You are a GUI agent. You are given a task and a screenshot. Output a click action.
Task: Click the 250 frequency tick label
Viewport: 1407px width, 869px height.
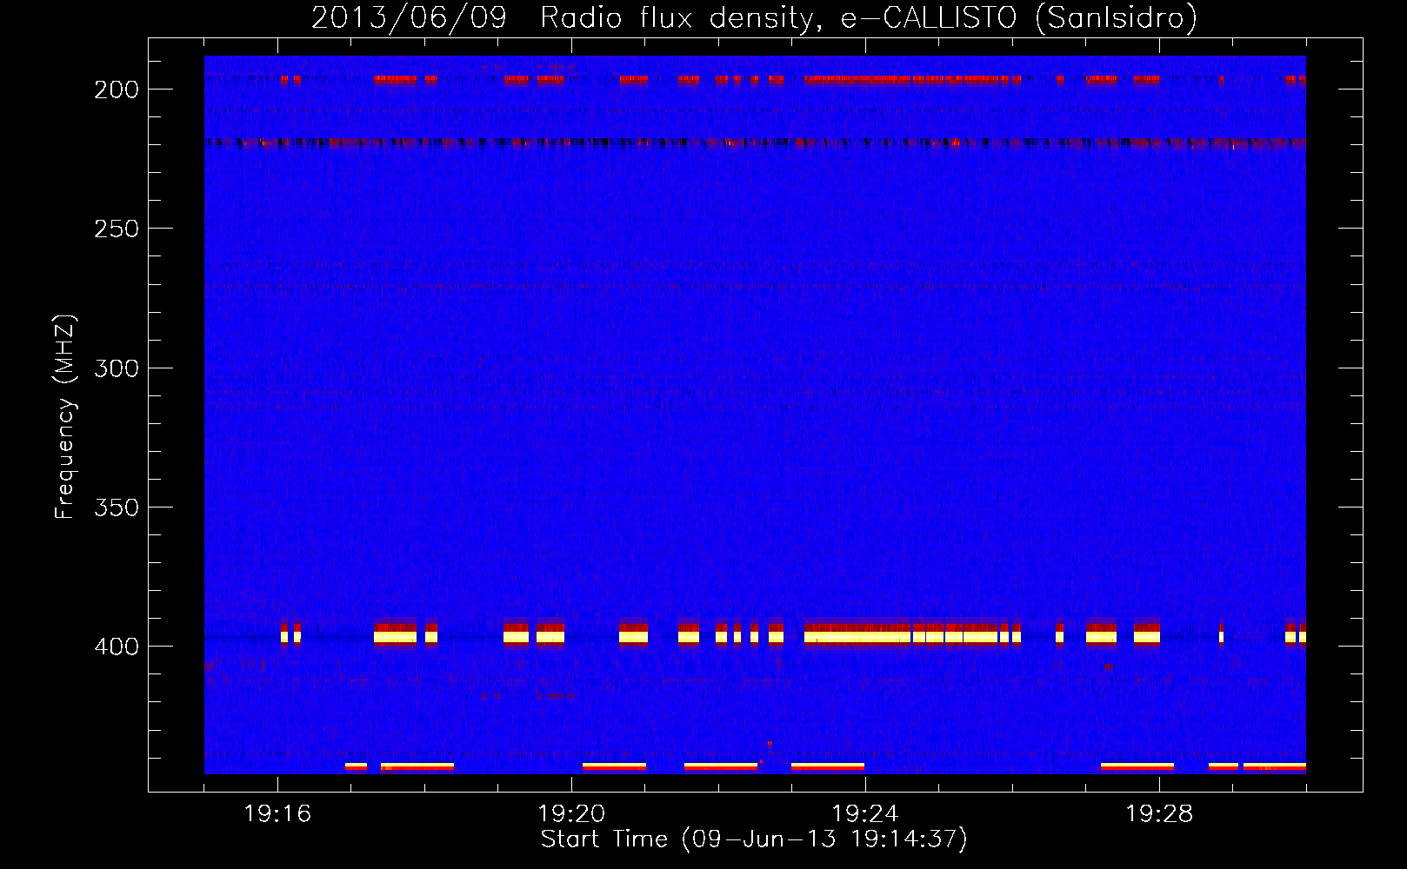tap(117, 229)
